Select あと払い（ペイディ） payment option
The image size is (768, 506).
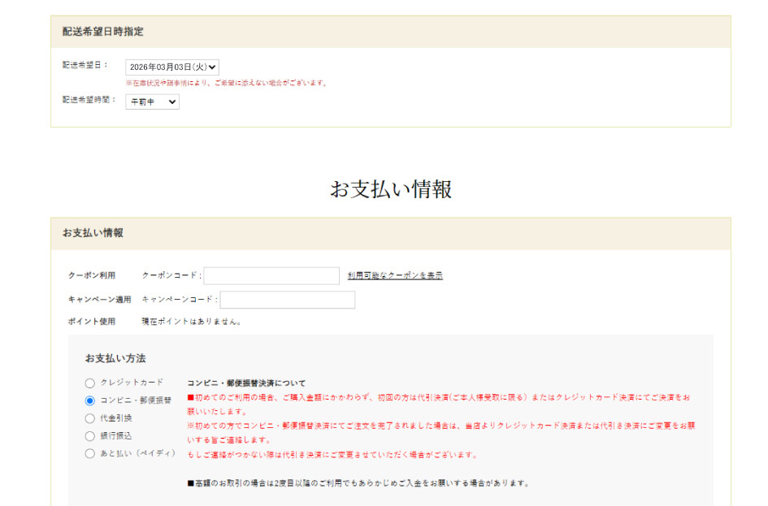tap(89, 454)
